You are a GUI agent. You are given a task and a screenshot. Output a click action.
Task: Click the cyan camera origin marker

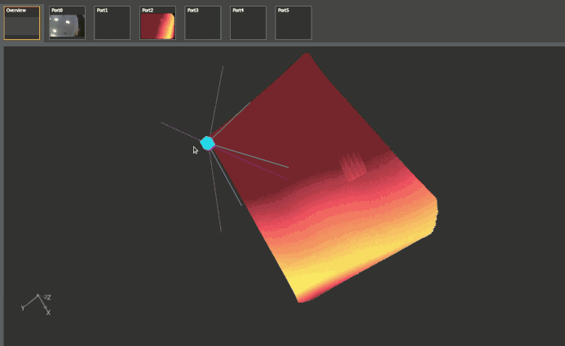pyautogui.click(x=208, y=143)
